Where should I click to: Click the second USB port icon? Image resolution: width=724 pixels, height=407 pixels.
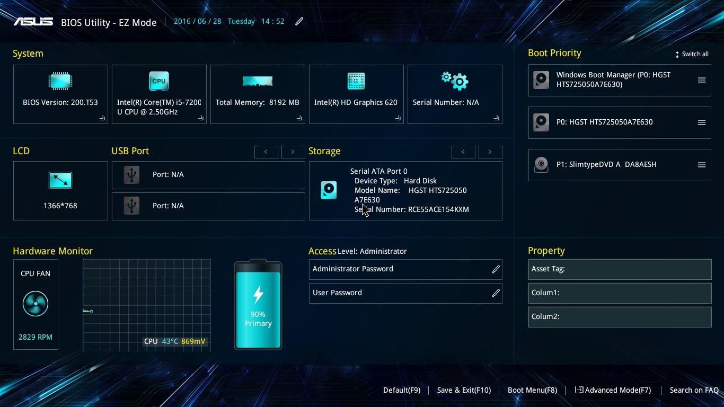pyautogui.click(x=131, y=206)
